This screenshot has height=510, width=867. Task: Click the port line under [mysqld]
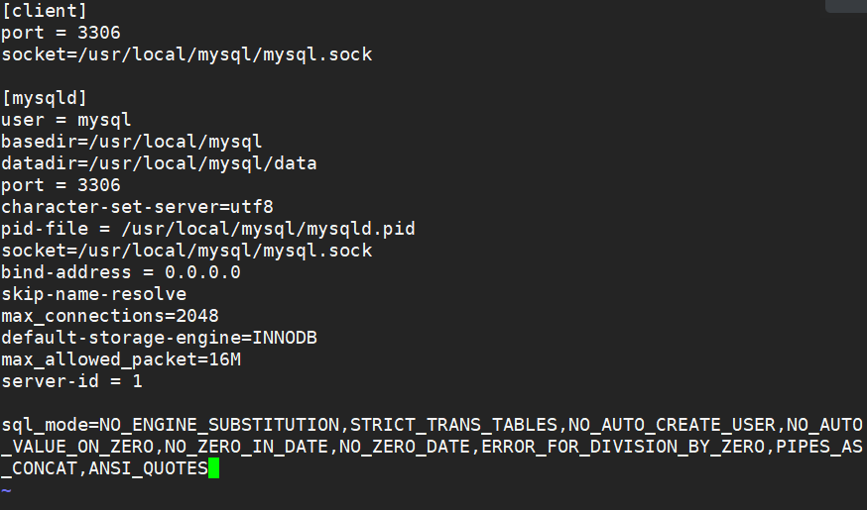point(61,185)
